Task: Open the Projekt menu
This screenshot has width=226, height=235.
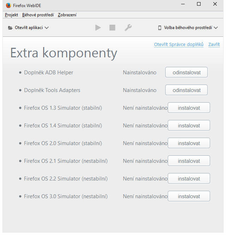Action: [x=12, y=15]
